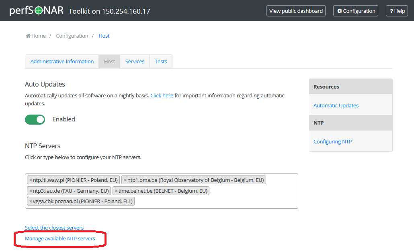Click the 'NTP Servers' section heading

[43, 146]
